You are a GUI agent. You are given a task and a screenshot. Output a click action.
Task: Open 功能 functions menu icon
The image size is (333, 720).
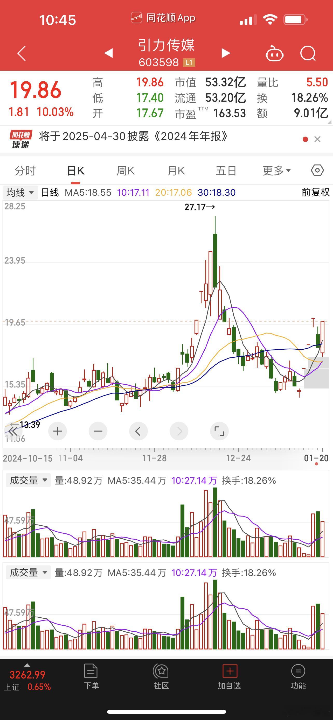[x=298, y=677]
